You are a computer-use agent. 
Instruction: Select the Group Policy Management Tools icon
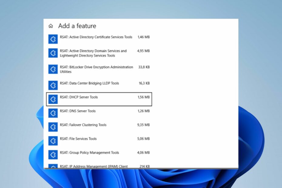point(53,155)
